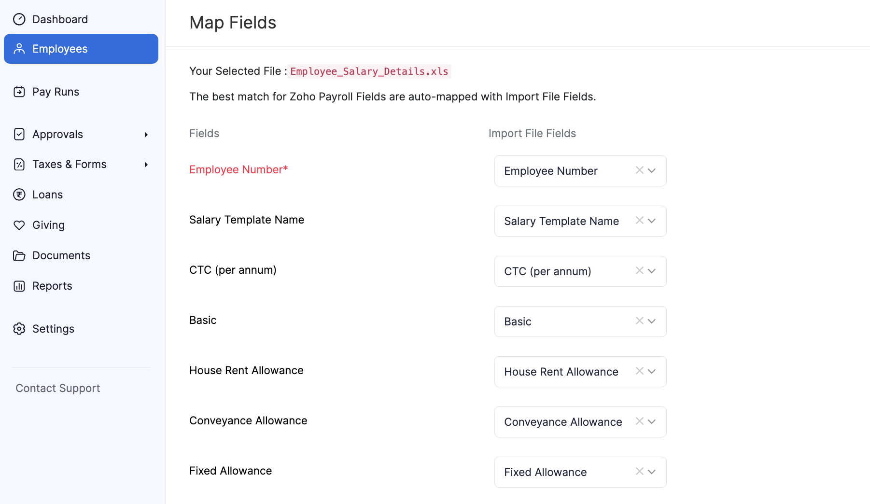Click the Documents folder icon
The width and height of the screenshot is (870, 504).
pos(19,255)
